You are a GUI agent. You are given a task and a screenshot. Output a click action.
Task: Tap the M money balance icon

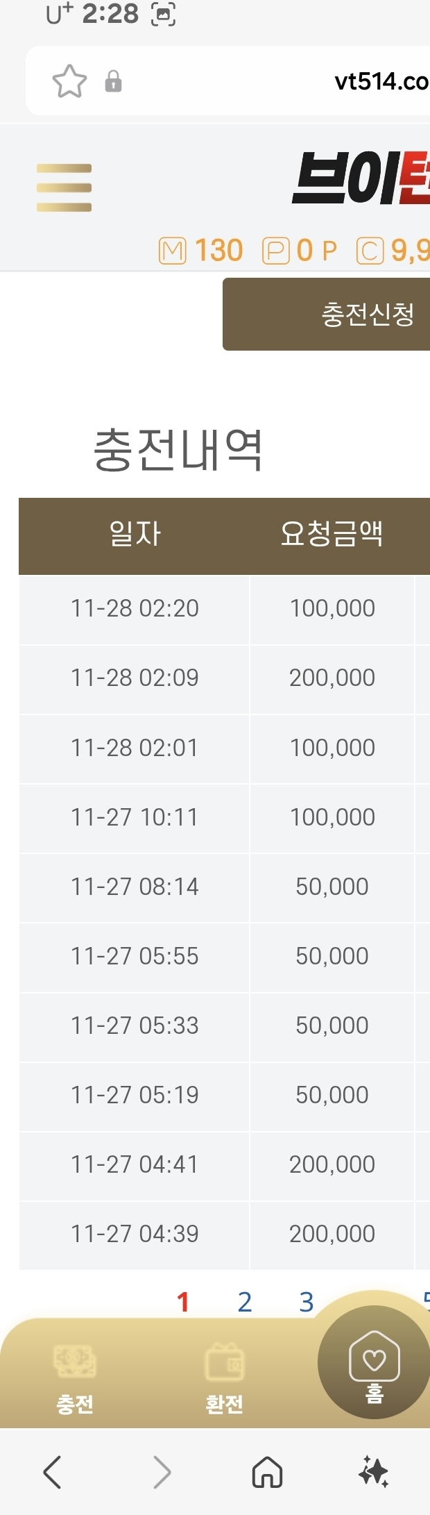pos(173,251)
